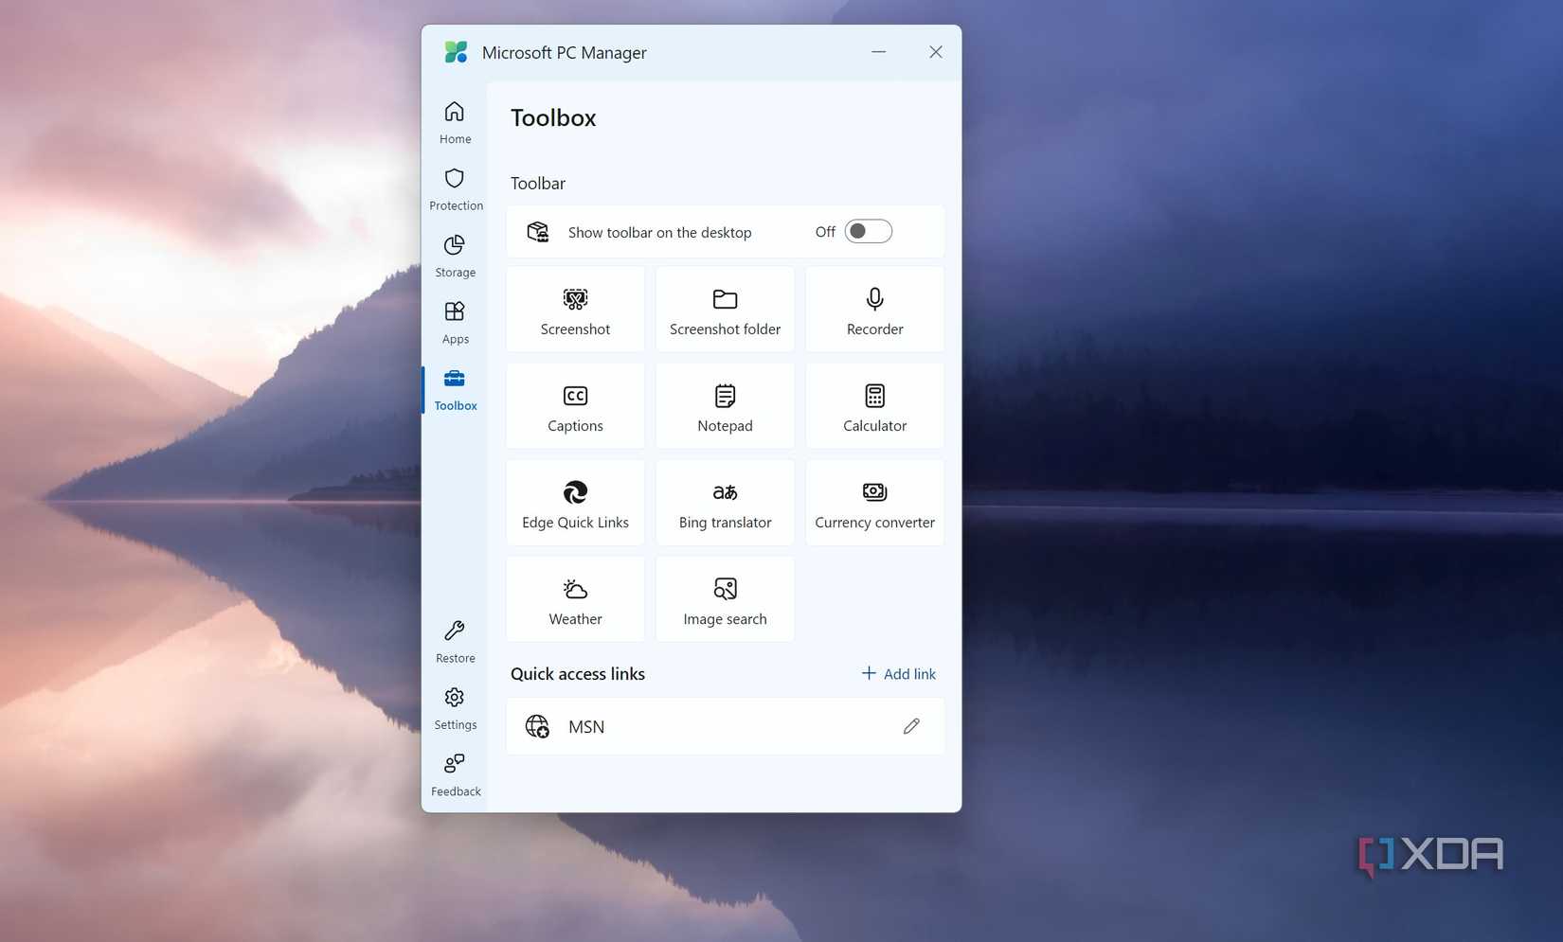This screenshot has height=942, width=1563.
Task: Add a new quick access link
Action: click(898, 673)
